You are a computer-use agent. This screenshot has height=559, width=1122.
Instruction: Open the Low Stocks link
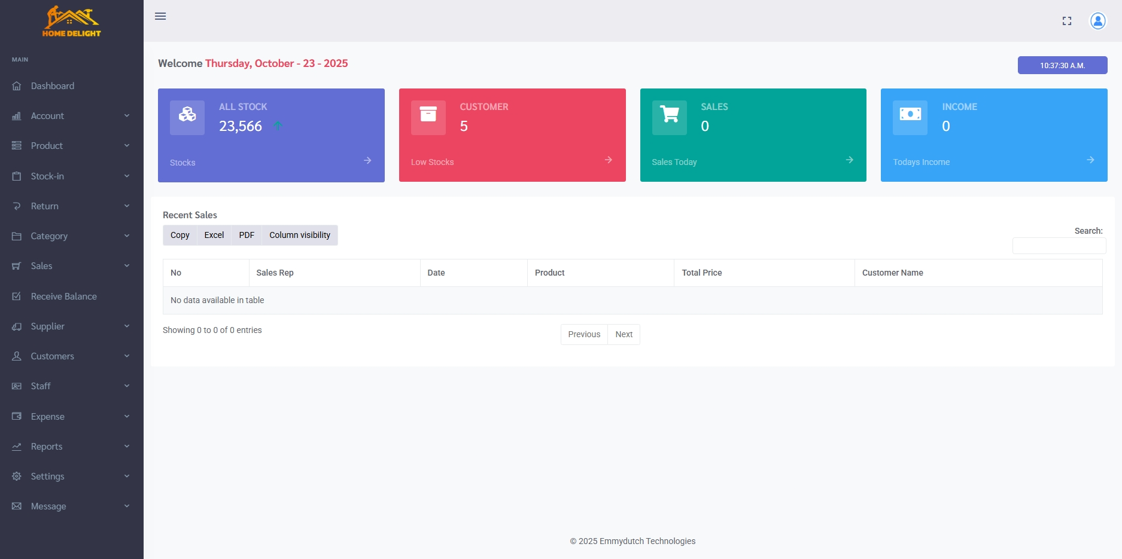pyautogui.click(x=433, y=162)
